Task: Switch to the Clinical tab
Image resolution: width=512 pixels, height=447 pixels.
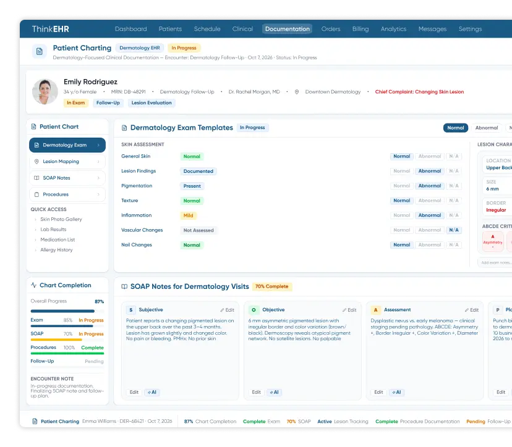Action: tap(242, 29)
